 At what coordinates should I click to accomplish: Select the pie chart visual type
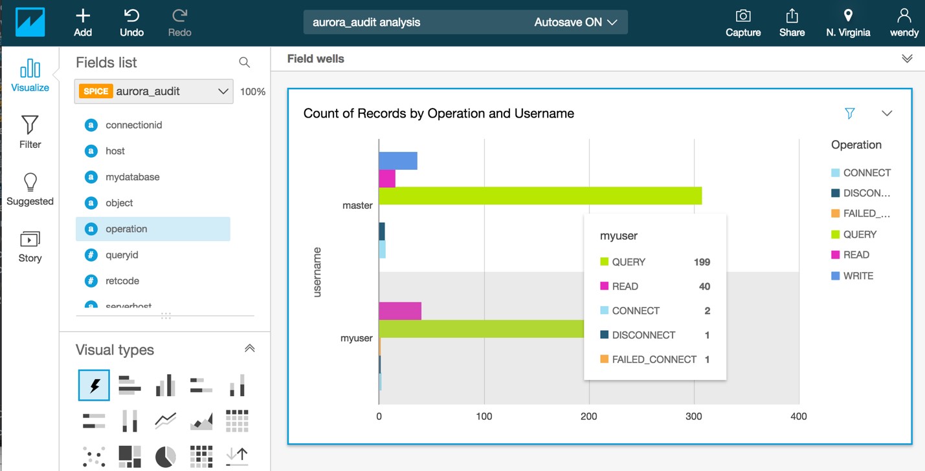[166, 457]
